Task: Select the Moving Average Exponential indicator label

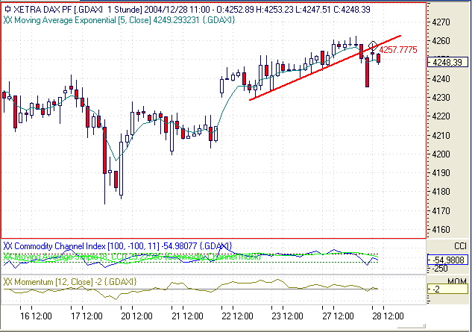Action: point(119,20)
